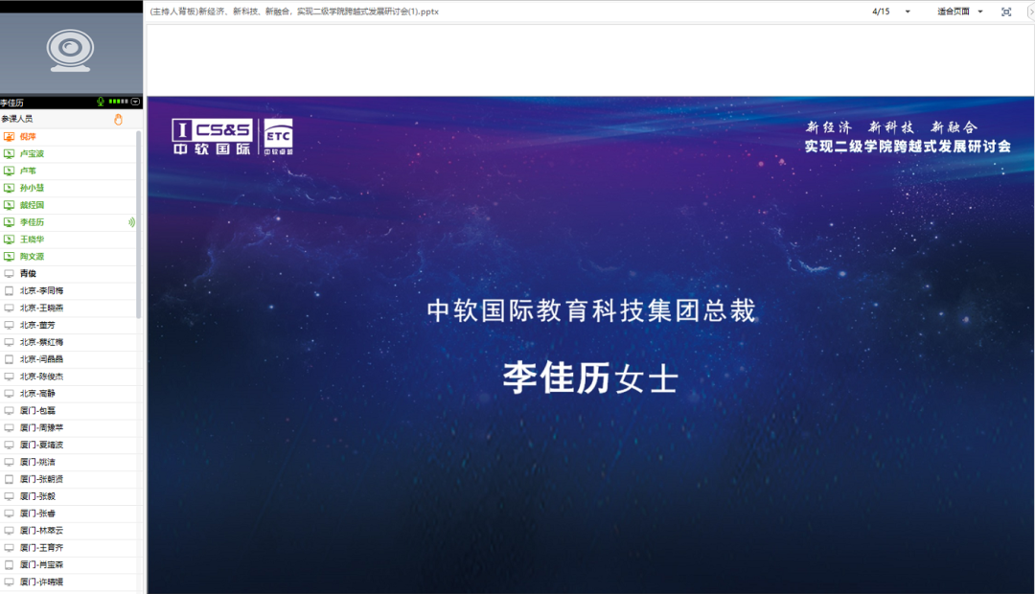Click the monitor icon next to 北京-陈俊杰
1035x594 pixels.
click(x=10, y=377)
